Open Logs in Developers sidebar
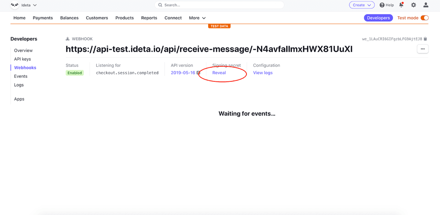 (x=19, y=85)
